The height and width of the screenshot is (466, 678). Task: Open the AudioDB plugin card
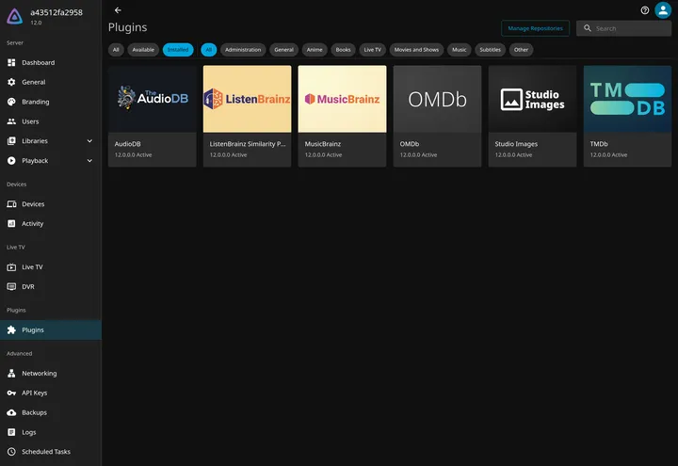[x=153, y=116]
